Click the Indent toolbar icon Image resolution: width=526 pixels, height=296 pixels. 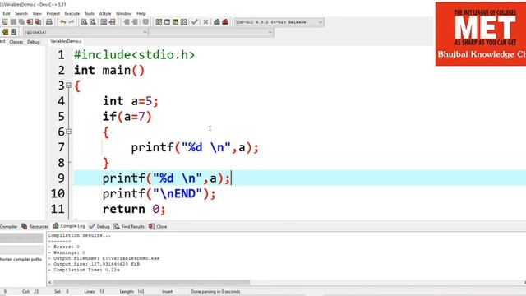126,22
